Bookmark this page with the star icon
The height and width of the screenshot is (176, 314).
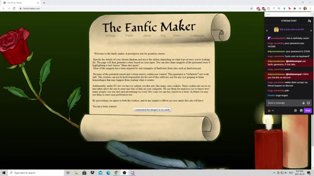point(252,8)
